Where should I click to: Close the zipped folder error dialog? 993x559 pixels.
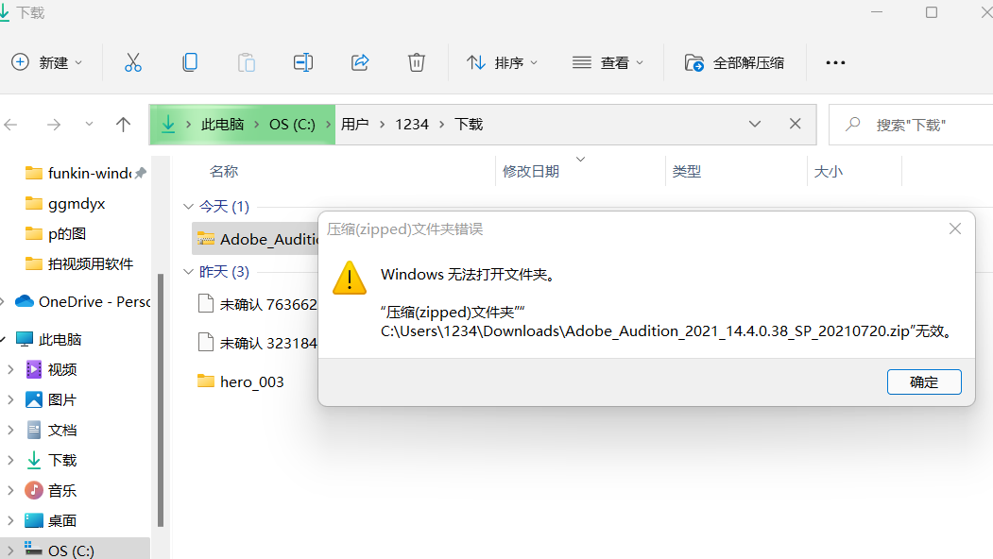click(x=955, y=229)
